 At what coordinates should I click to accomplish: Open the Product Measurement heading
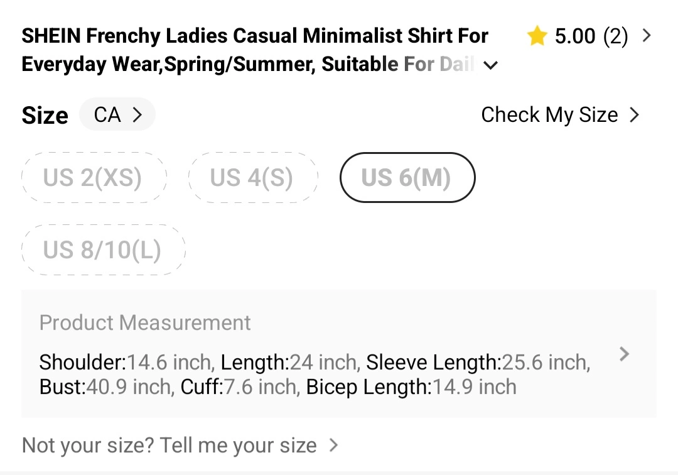point(145,323)
